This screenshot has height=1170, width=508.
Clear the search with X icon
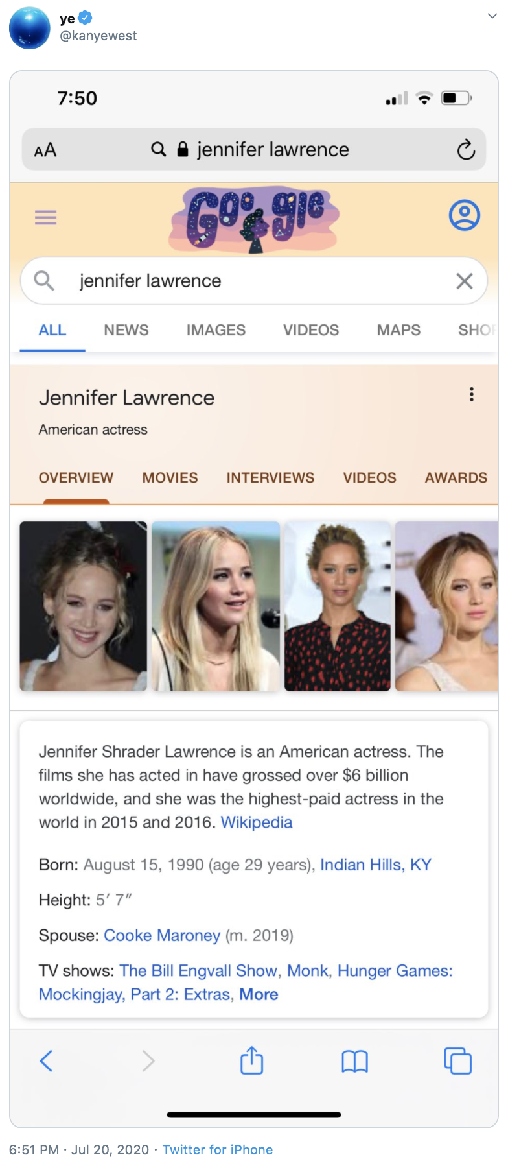(465, 281)
